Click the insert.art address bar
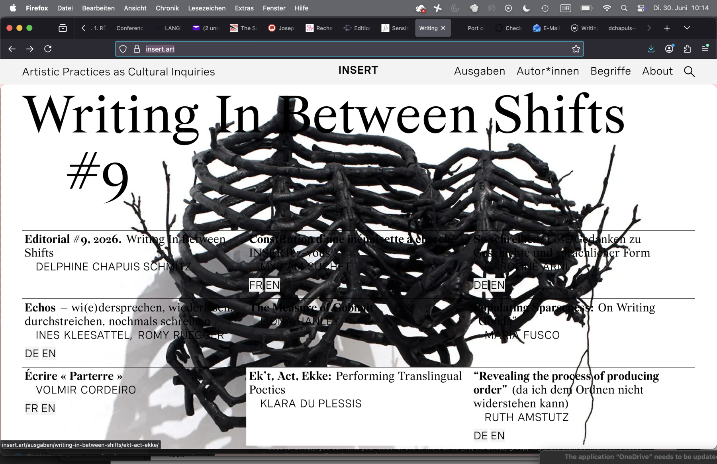 349,49
